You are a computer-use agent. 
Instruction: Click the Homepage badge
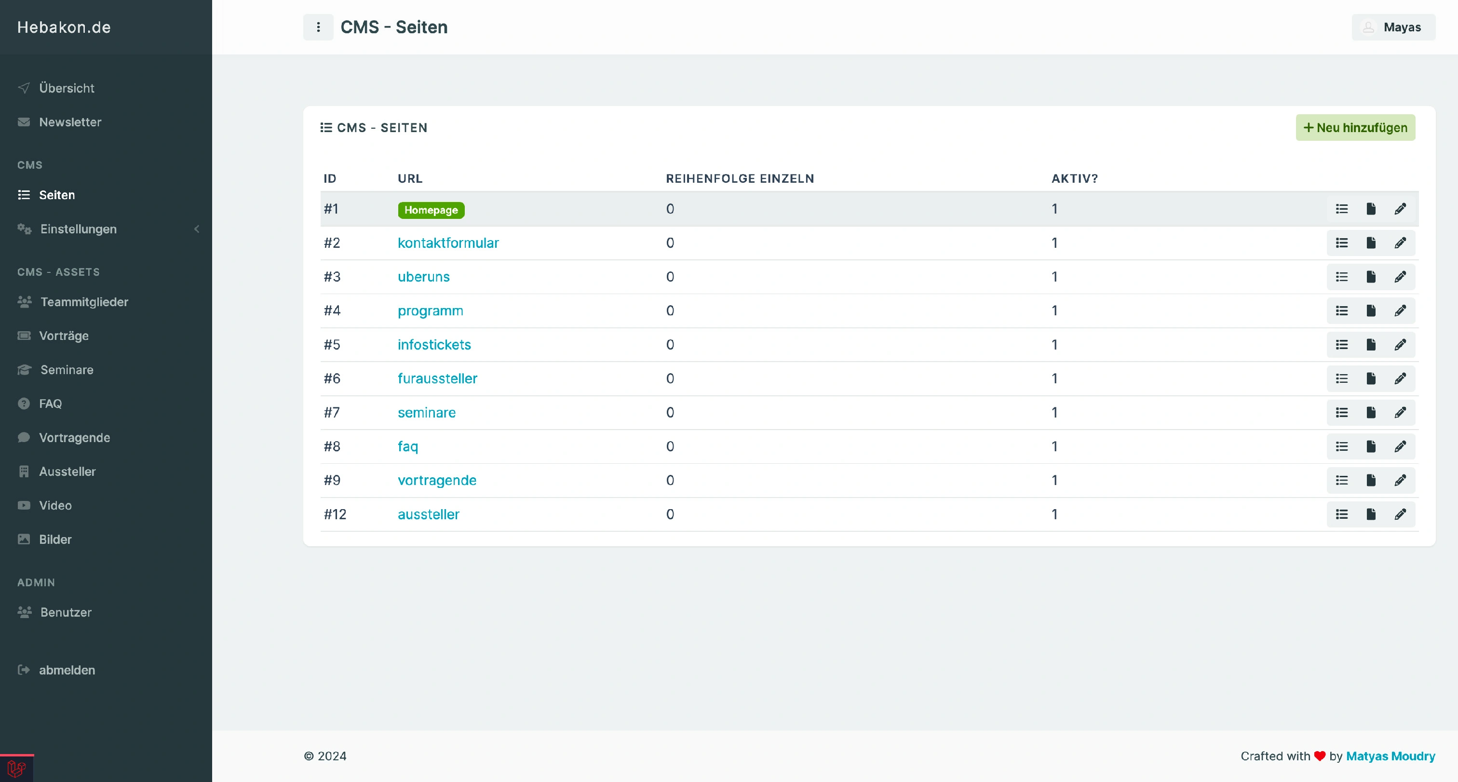tap(432, 210)
